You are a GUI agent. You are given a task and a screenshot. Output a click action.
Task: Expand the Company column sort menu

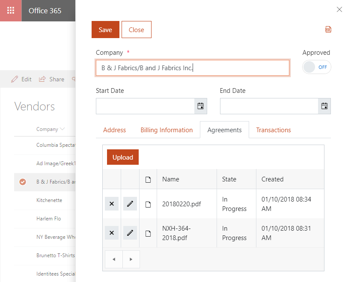[x=62, y=129]
